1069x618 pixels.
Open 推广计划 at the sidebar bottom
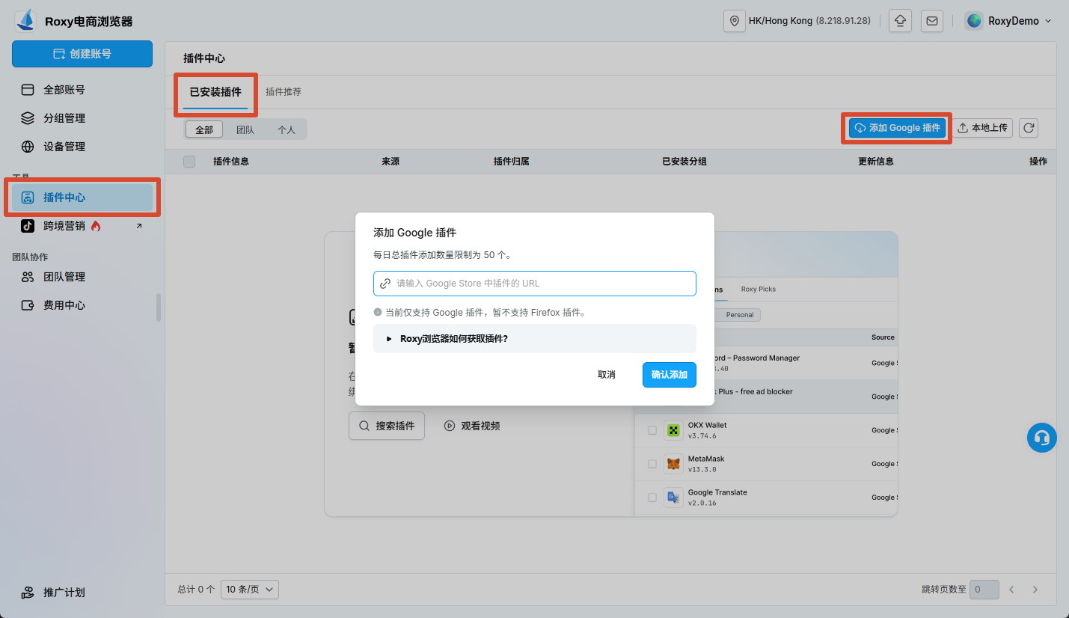click(x=82, y=593)
